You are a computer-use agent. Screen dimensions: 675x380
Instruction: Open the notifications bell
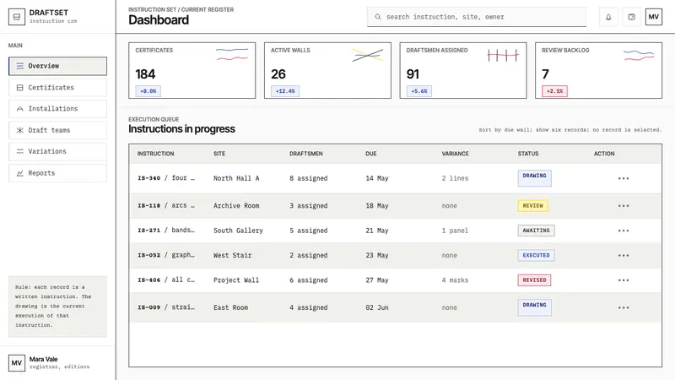(608, 17)
